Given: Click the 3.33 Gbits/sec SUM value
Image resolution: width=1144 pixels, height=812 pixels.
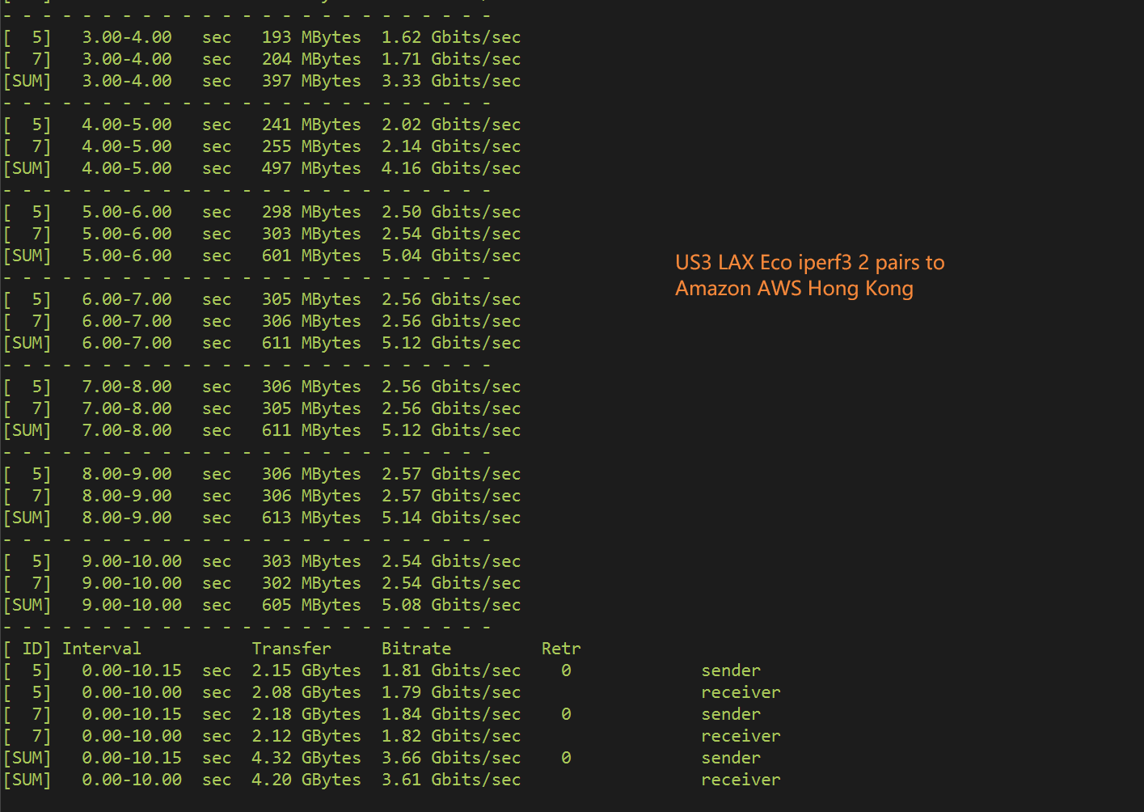Looking at the screenshot, I should pos(451,81).
